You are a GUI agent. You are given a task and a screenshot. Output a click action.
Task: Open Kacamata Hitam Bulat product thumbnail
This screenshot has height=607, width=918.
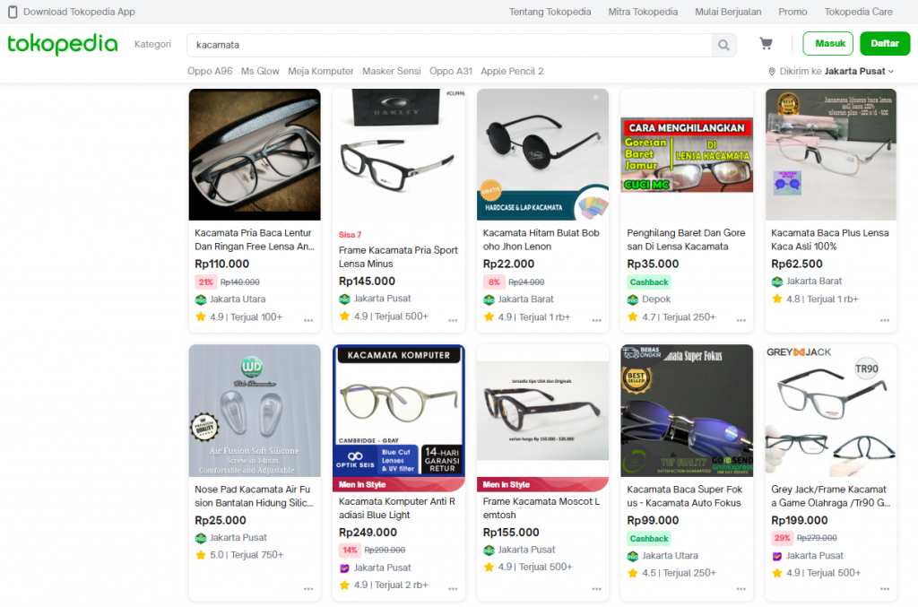(x=542, y=154)
